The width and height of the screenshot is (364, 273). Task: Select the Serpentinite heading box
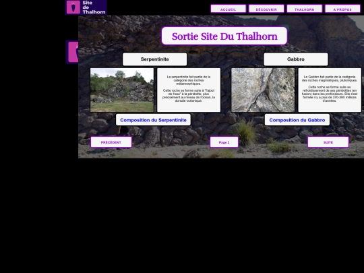tap(154, 59)
